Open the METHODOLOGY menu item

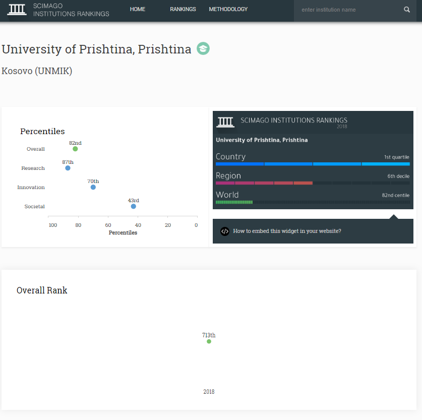pos(228,9)
